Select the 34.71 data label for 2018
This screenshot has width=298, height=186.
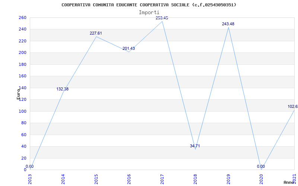195,146
